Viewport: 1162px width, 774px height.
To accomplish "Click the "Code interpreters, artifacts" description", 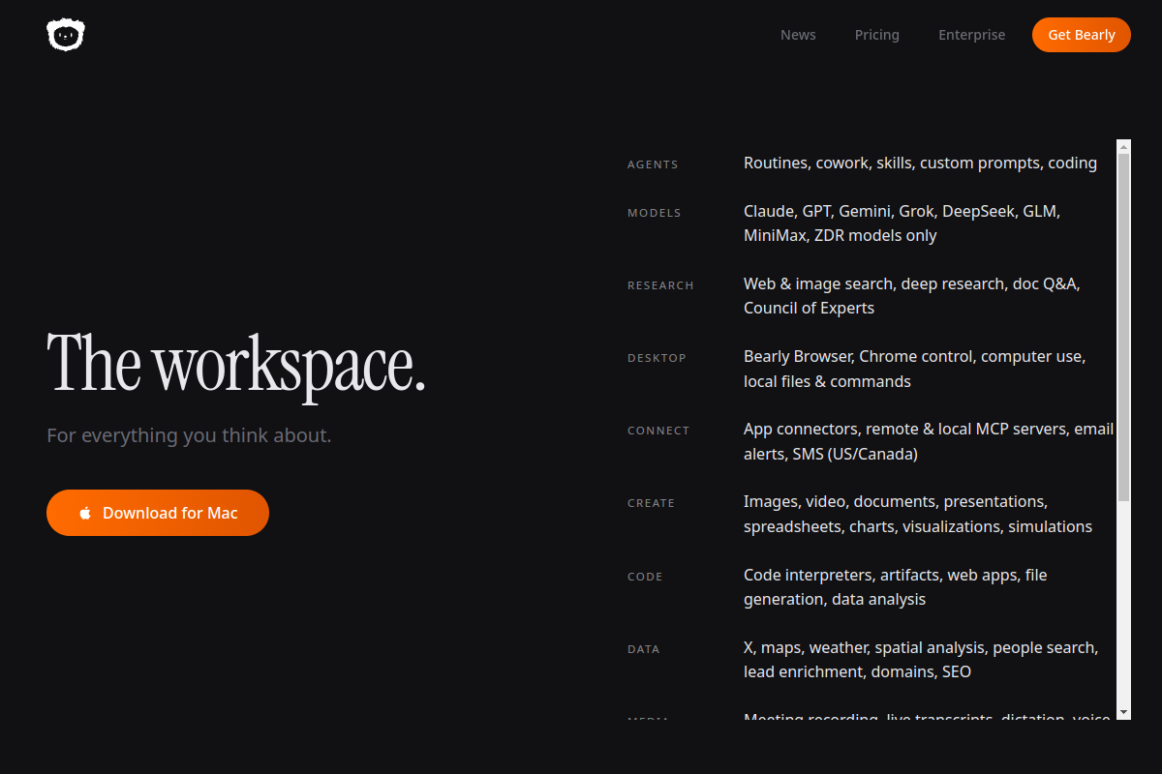I will pos(896,587).
